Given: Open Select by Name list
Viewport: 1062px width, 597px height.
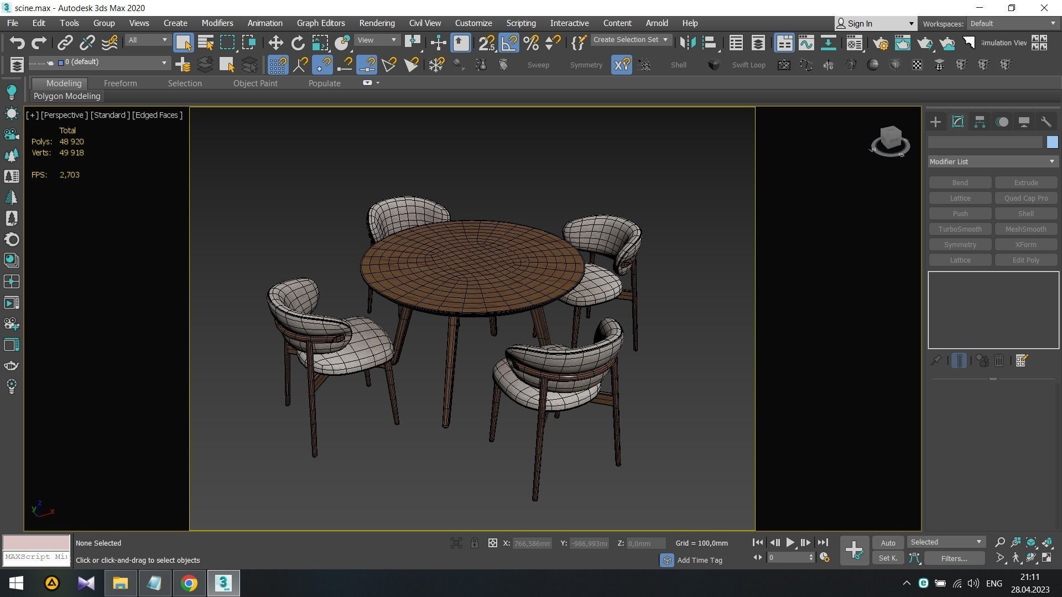Looking at the screenshot, I should click(205, 43).
